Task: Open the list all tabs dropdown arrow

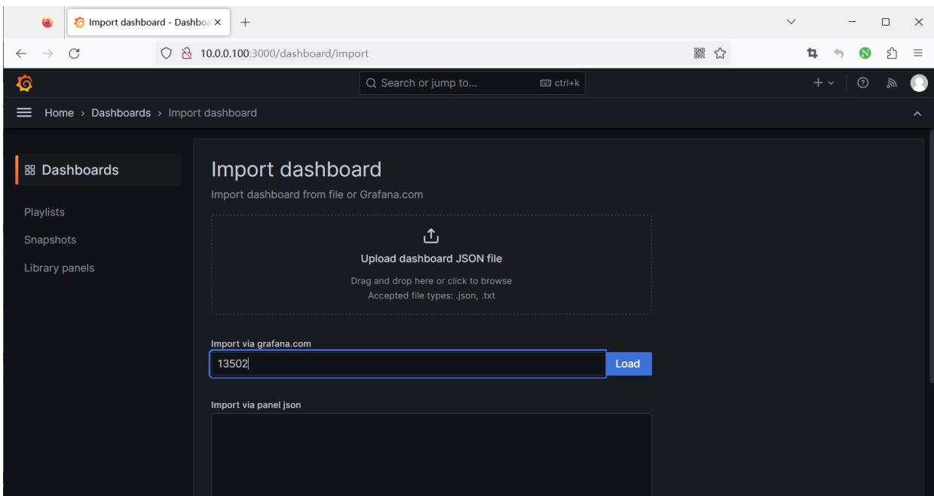Action: pyautogui.click(x=791, y=22)
